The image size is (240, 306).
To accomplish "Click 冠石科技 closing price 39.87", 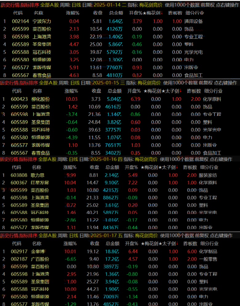I will point(96,52).
